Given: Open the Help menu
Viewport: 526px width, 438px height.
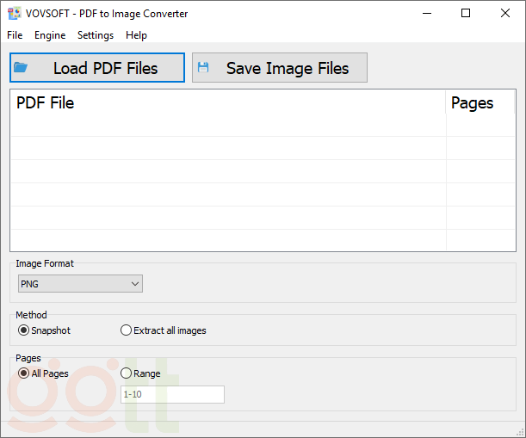Looking at the screenshot, I should pyautogui.click(x=136, y=35).
